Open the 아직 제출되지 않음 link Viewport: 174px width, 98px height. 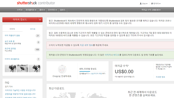click(12, 35)
